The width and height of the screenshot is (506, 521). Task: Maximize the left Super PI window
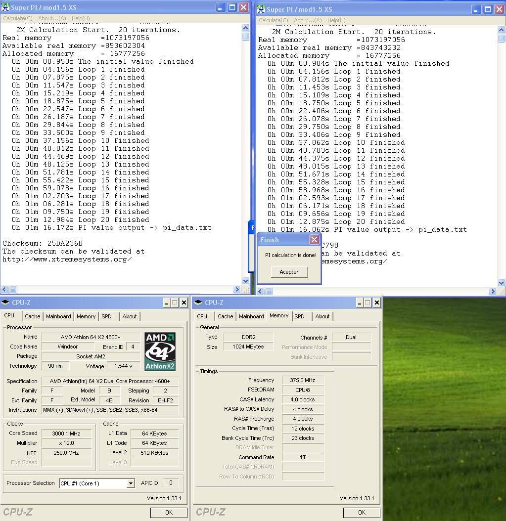coord(232,7)
